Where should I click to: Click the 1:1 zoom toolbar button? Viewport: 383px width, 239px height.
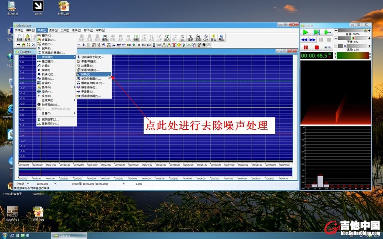[x=182, y=37]
